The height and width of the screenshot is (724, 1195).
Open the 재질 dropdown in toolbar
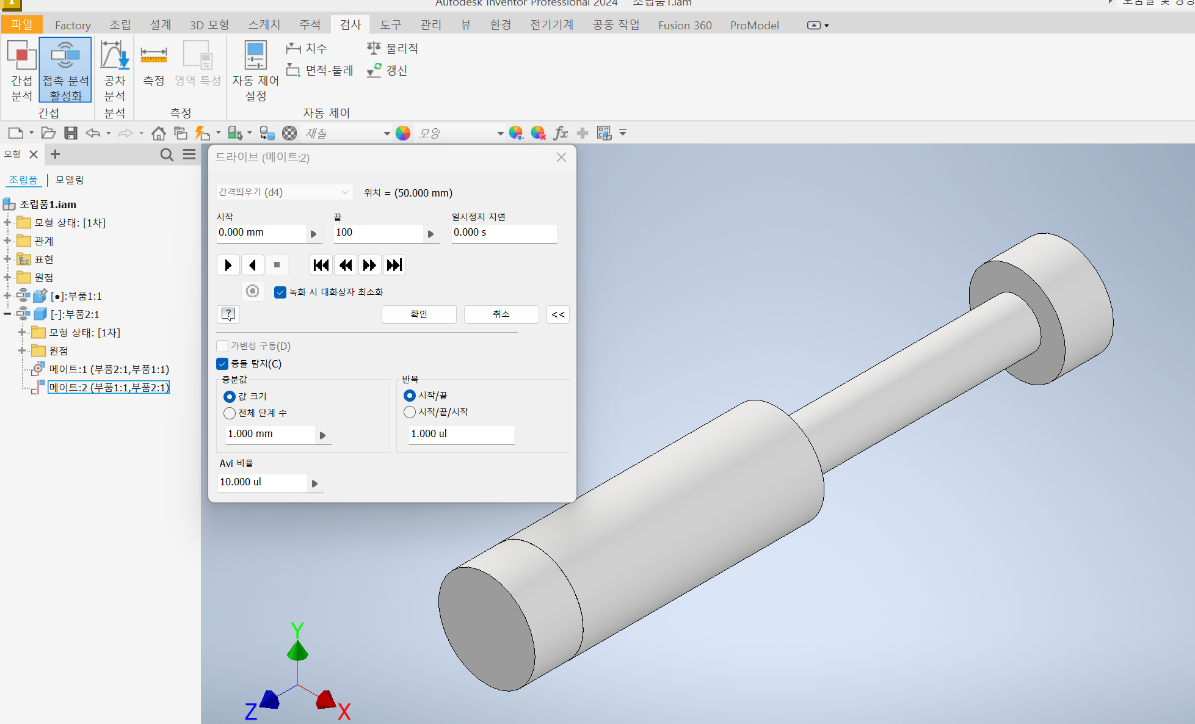pos(386,132)
